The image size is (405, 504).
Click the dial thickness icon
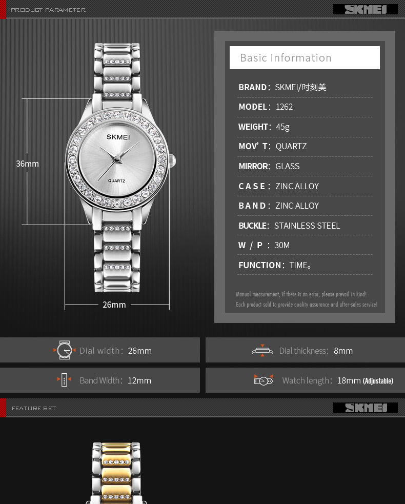tap(262, 350)
